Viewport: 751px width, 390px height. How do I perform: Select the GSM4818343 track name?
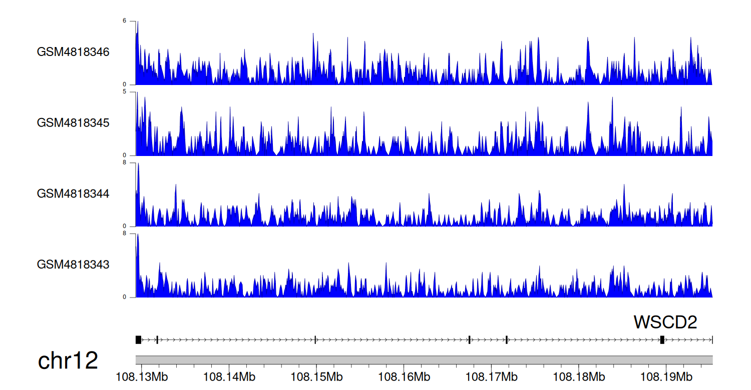pos(73,264)
